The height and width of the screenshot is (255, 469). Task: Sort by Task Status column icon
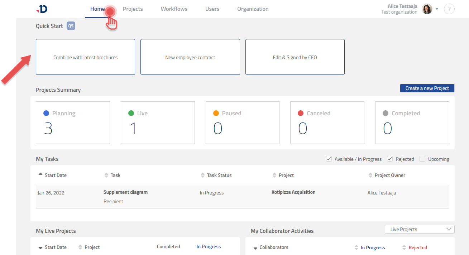pos(203,175)
